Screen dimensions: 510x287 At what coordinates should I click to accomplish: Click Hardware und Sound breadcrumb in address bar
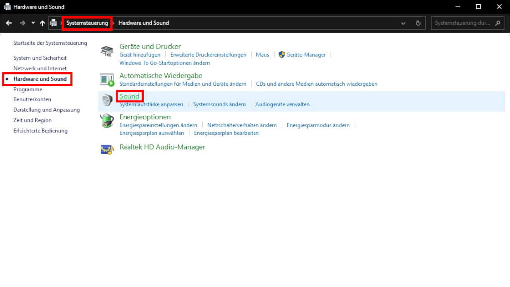(x=143, y=23)
